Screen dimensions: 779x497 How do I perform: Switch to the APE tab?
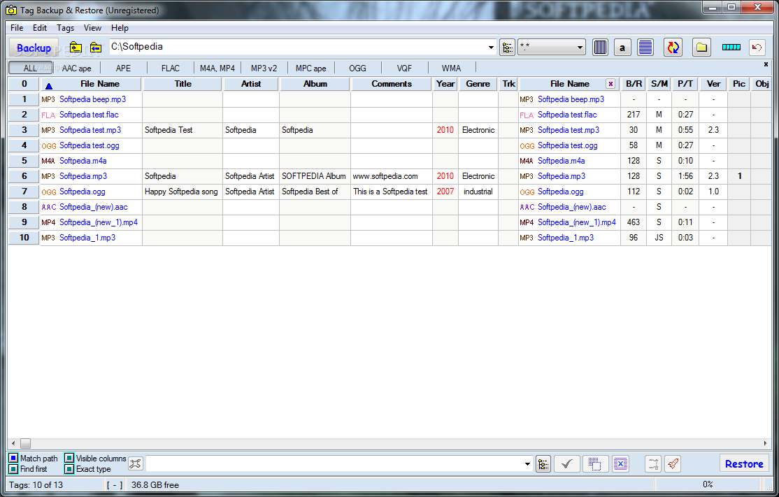click(x=123, y=68)
